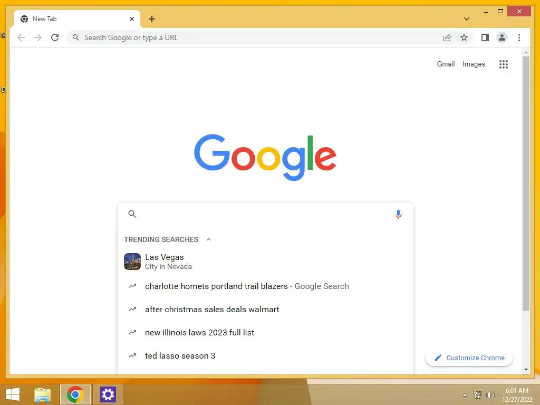Click scrollbar down arrow
The image size is (540, 405).
[x=526, y=370]
